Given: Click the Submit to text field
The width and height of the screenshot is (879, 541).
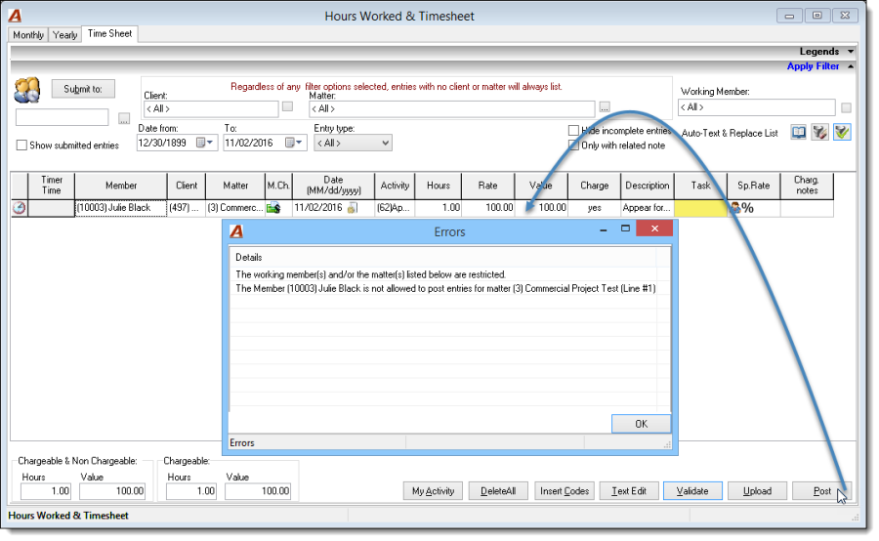Looking at the screenshot, I should [x=63, y=117].
